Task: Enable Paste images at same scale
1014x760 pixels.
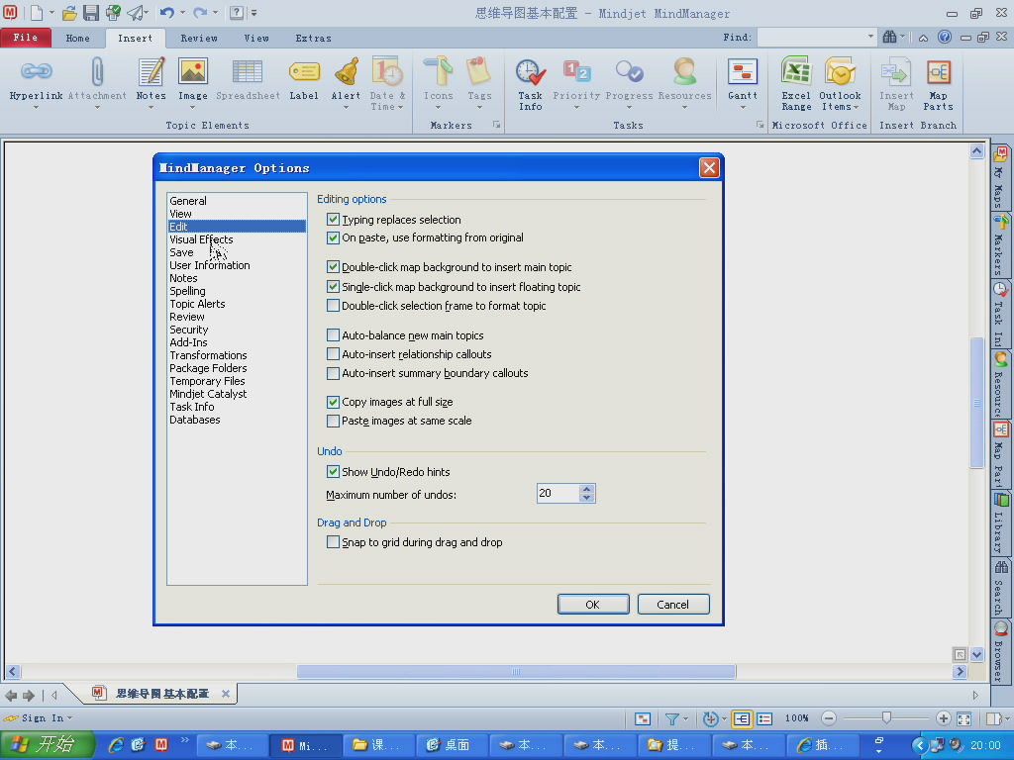Action: click(333, 421)
